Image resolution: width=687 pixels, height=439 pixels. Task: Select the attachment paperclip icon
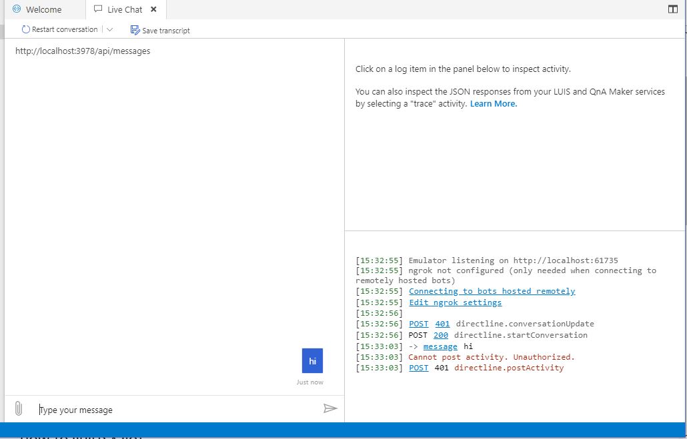click(x=19, y=408)
